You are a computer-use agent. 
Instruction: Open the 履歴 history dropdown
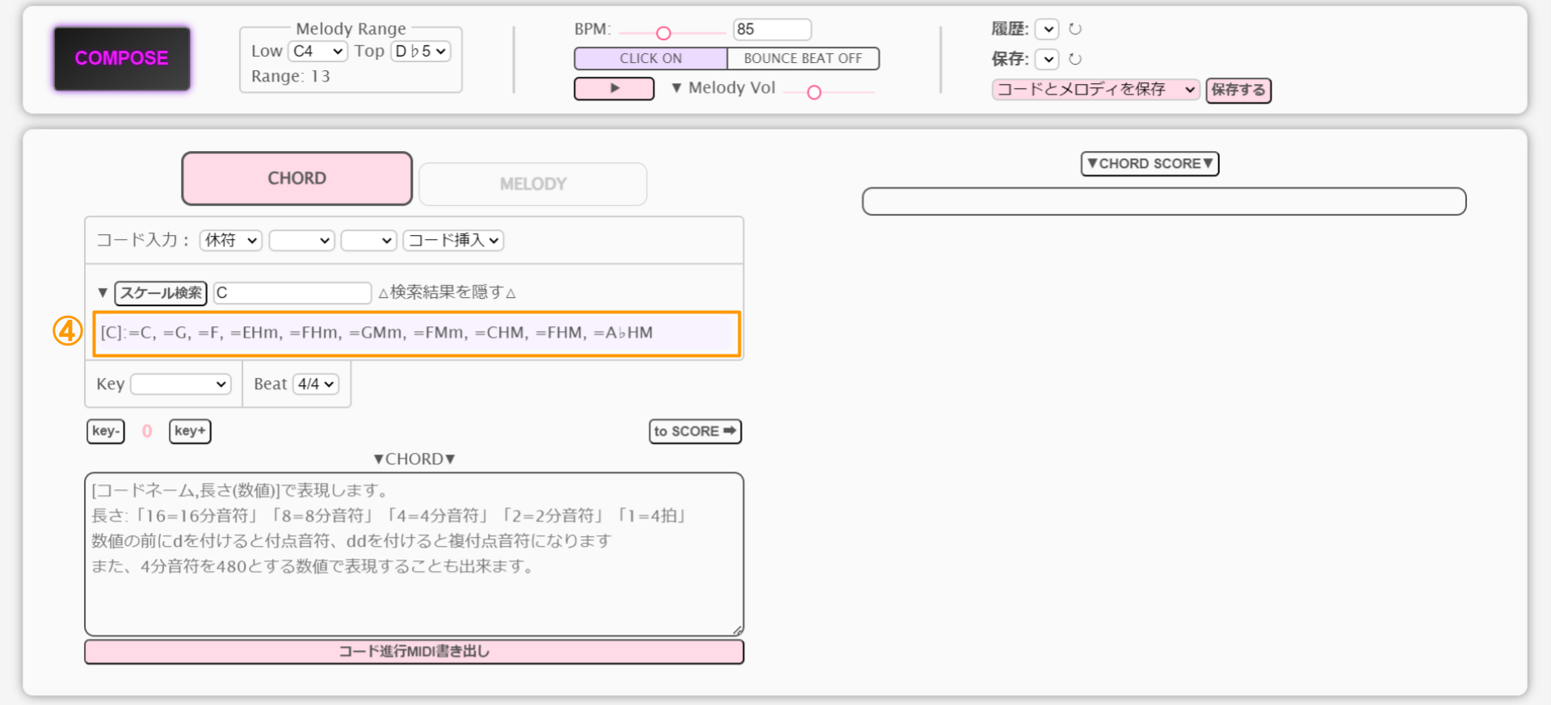(x=1047, y=29)
